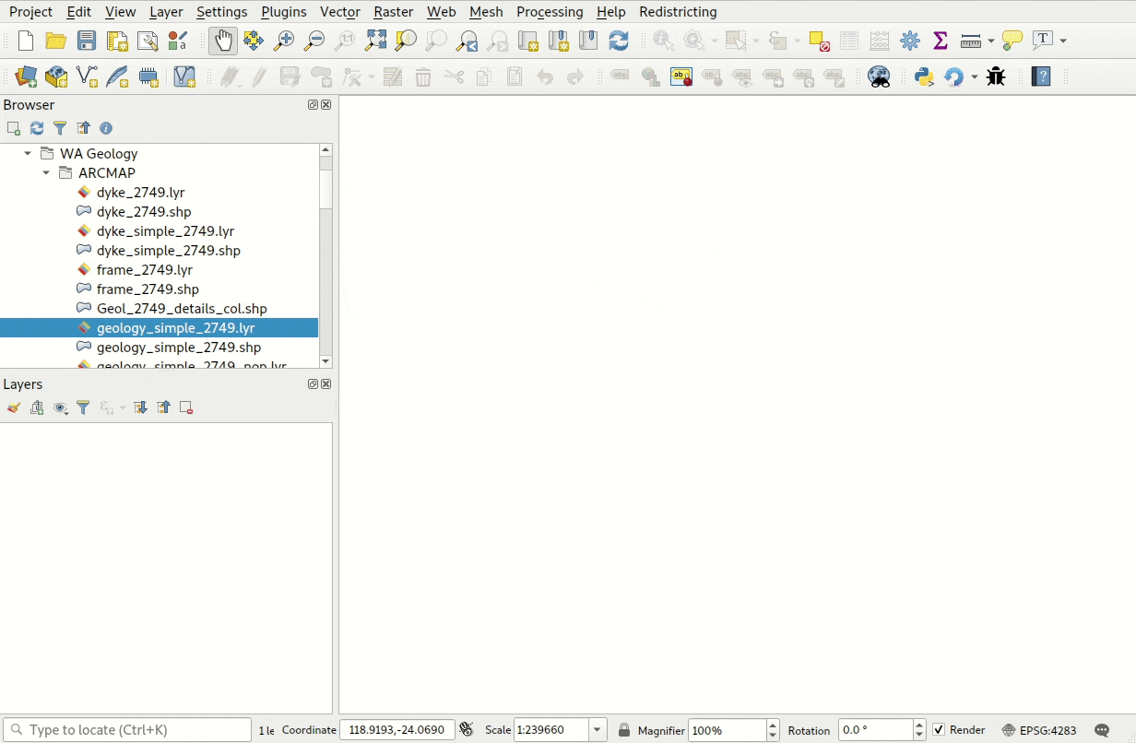Screen dimensions: 1136x743
Task: Open Manage Map Themes eye icon
Action: click(x=61, y=407)
